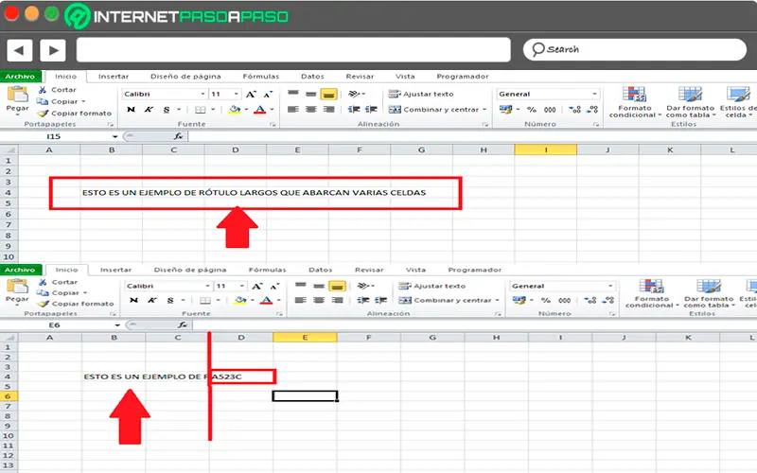Switch to the Programador tab in the lower ribbon

pyautogui.click(x=475, y=270)
